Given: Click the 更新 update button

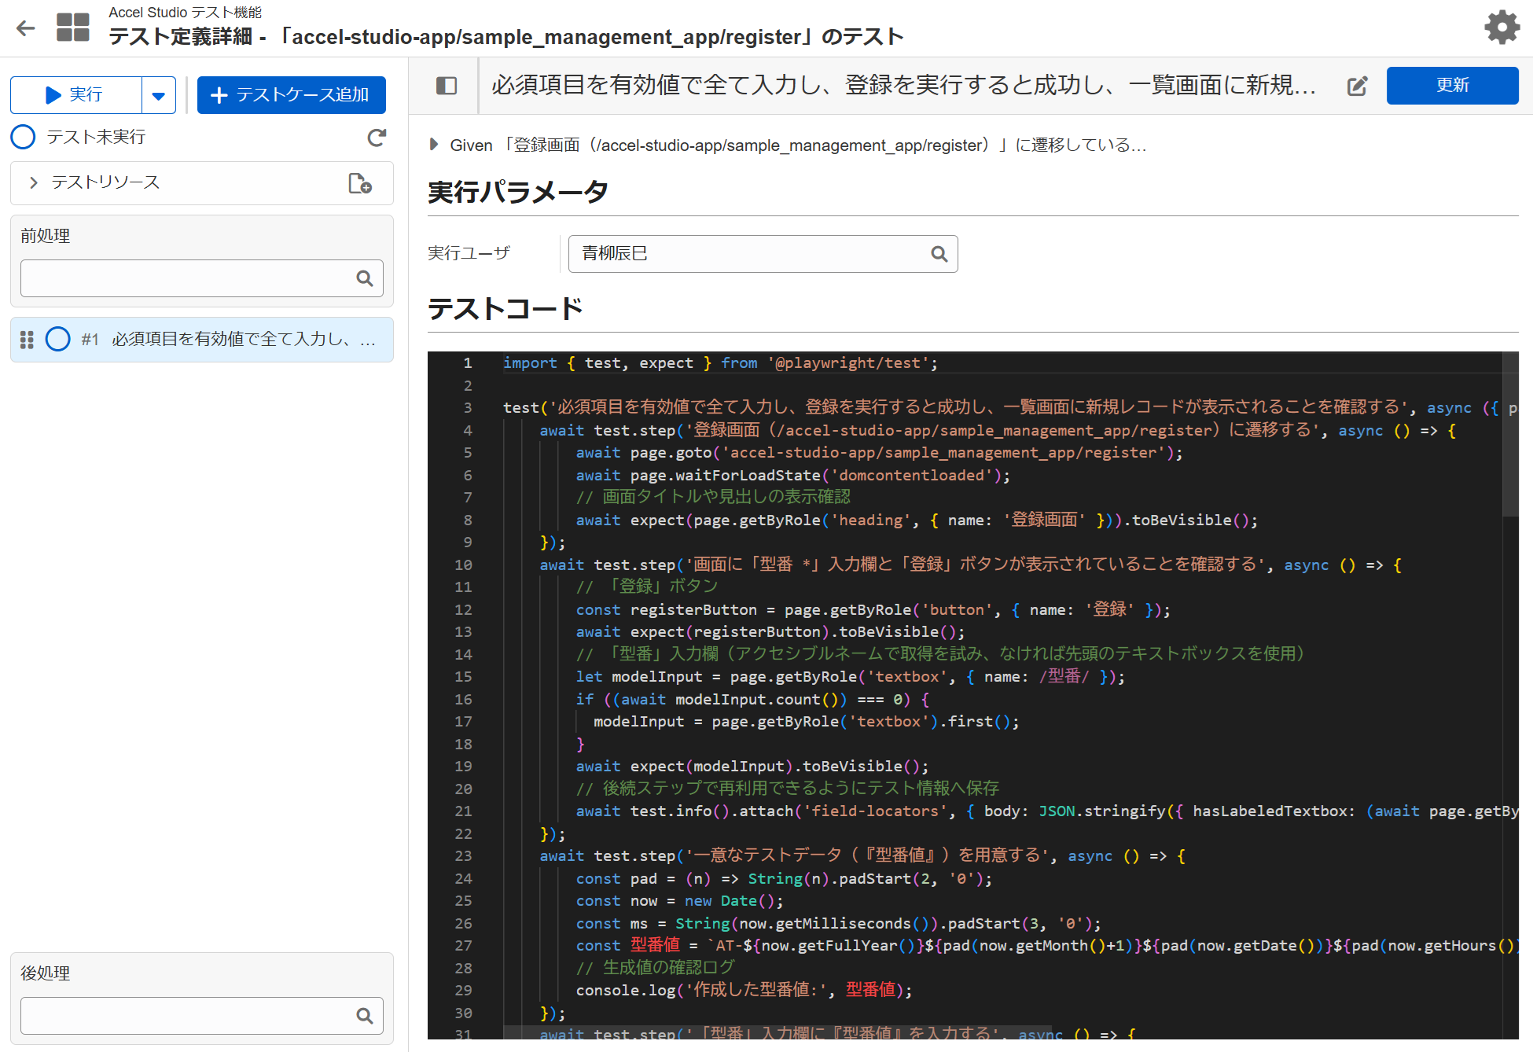Looking at the screenshot, I should [x=1451, y=85].
